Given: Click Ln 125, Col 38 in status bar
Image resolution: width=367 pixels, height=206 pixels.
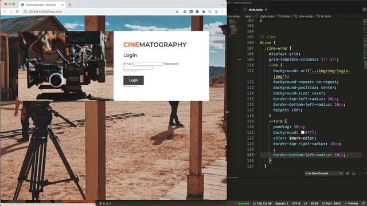Looking at the screenshot, I should pyautogui.click(x=262, y=204).
